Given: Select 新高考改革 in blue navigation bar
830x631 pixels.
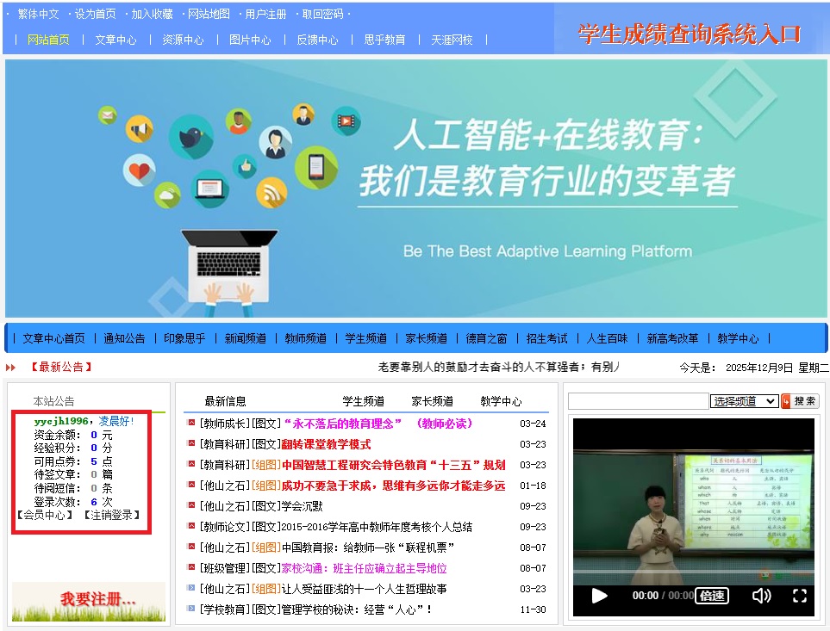Looking at the screenshot, I should (x=672, y=338).
